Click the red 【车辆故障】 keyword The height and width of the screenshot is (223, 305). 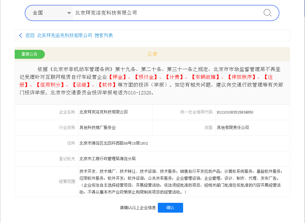[206, 77]
